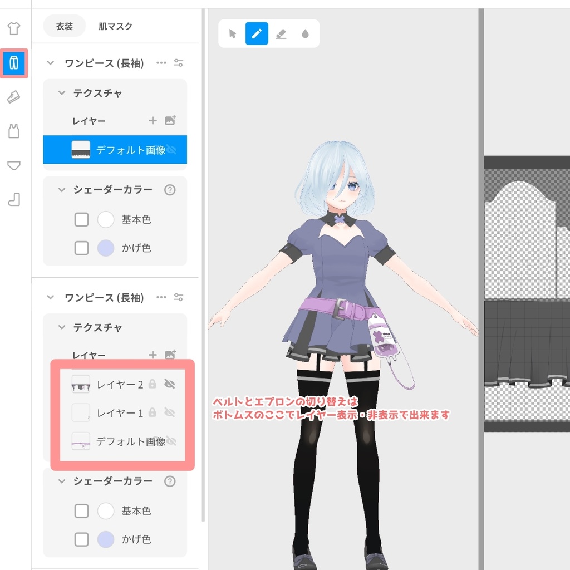This screenshot has width=570, height=570.
Task: Check the かげ色 shadow color box
Action: [x=81, y=248]
